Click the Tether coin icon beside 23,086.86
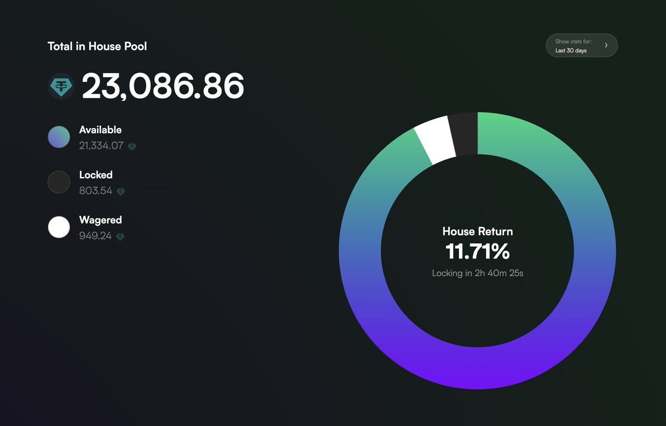The image size is (666, 426). pos(61,86)
